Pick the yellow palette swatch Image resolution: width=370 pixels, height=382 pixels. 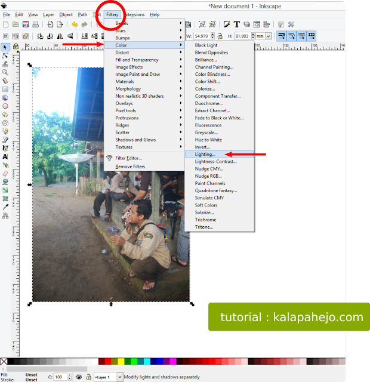click(x=121, y=361)
